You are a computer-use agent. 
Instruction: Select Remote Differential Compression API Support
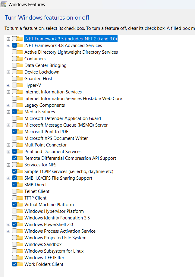pos(70,158)
